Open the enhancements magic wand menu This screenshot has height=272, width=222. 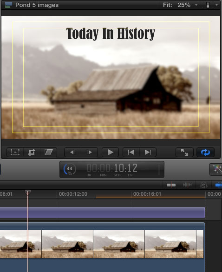(216, 169)
